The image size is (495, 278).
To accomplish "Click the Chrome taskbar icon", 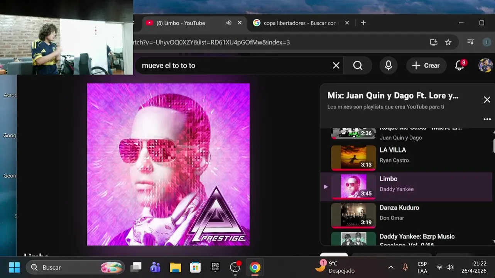I will 255,267.
